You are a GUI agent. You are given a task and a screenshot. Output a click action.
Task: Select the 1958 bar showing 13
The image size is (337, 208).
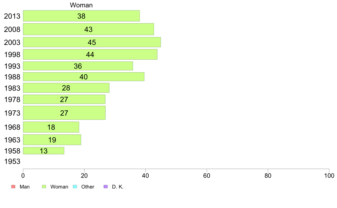(43, 151)
